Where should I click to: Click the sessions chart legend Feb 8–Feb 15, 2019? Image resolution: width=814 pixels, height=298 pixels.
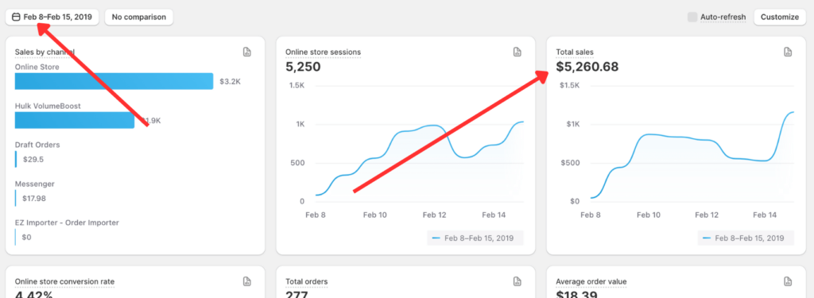coord(475,238)
